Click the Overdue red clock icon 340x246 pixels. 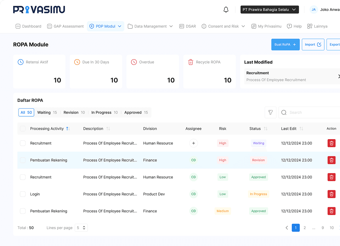point(134,62)
